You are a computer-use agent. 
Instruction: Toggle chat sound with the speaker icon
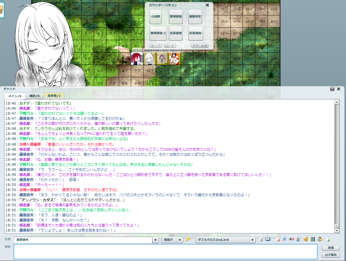tap(291, 239)
